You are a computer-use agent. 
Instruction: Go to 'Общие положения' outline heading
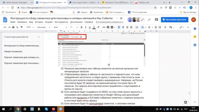tap(13, 52)
